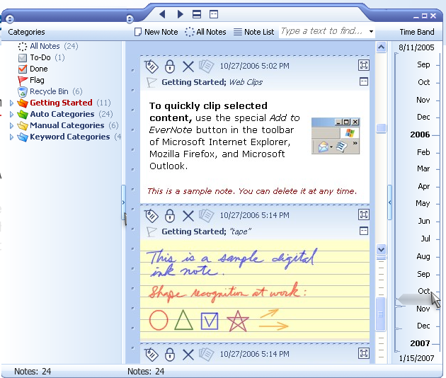Lock the bottom-most note
This screenshot has width=446, height=378.
pos(170,355)
